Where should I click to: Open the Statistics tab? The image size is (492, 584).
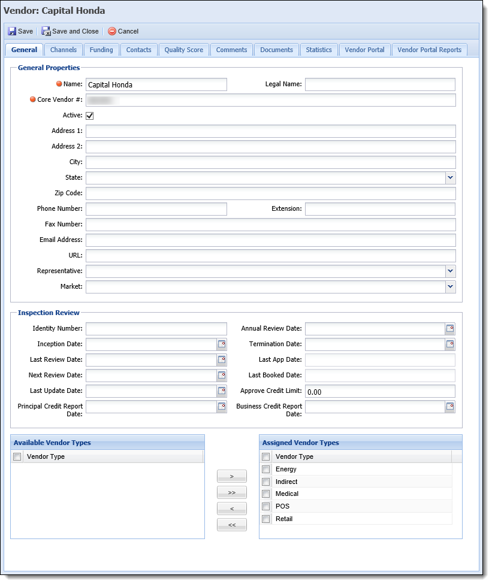click(319, 50)
